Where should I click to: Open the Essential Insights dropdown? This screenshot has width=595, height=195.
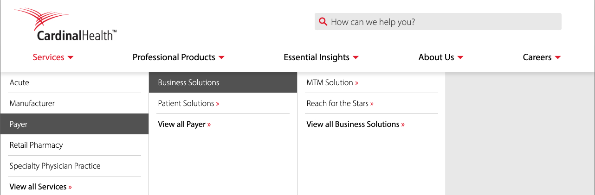pyautogui.click(x=321, y=57)
